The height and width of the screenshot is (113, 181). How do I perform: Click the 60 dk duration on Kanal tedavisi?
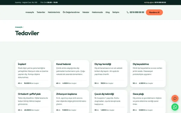58,83
